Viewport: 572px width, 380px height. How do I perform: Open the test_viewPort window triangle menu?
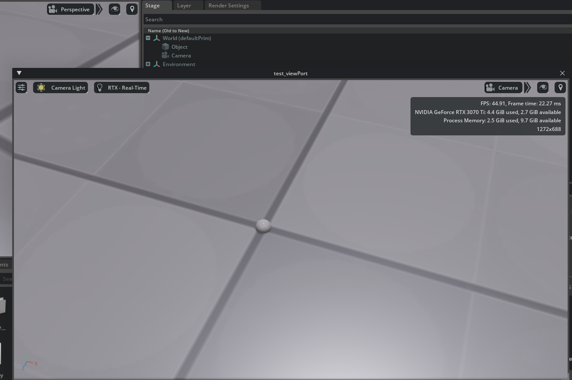coord(19,73)
